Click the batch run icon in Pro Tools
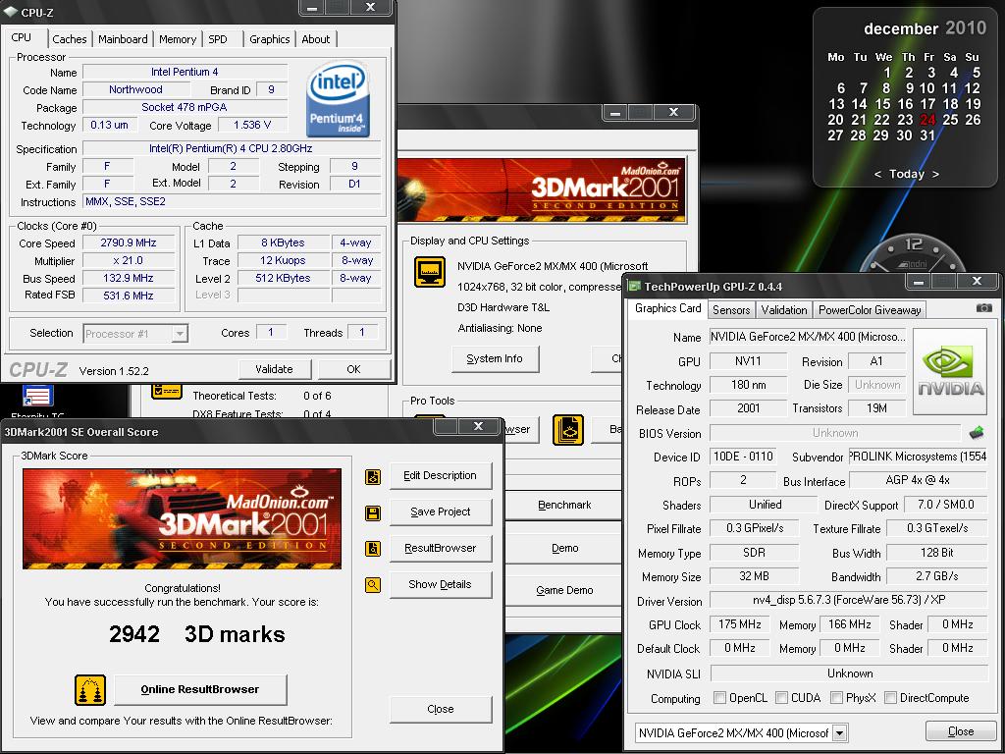1005x754 pixels. pyautogui.click(x=568, y=430)
